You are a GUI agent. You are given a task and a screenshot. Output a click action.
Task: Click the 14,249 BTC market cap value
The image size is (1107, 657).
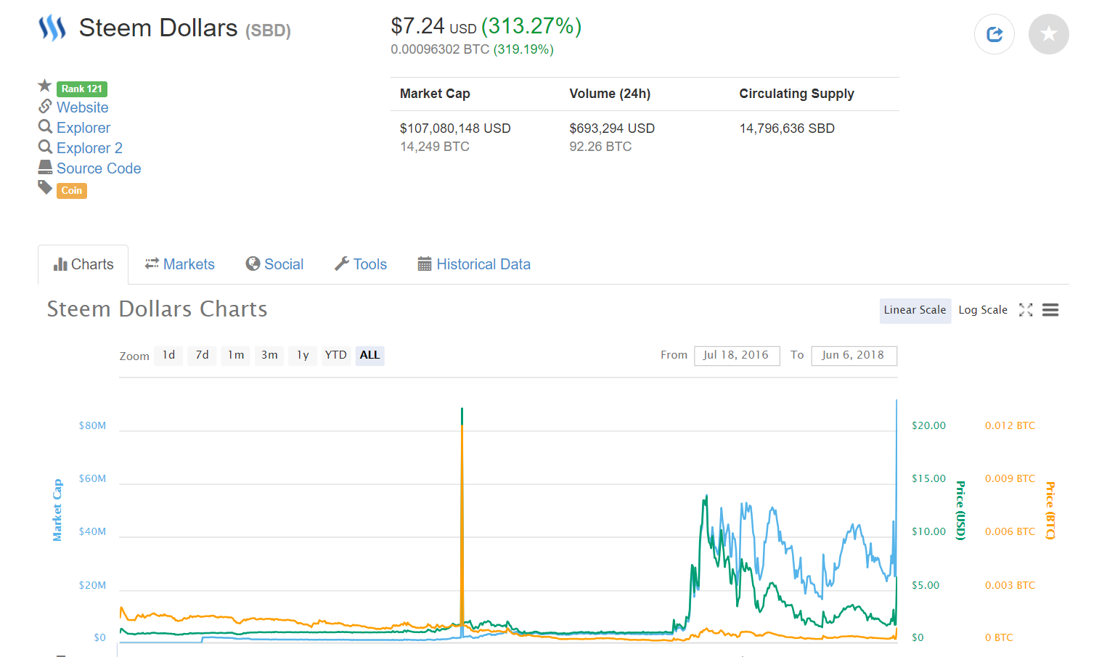(x=435, y=147)
